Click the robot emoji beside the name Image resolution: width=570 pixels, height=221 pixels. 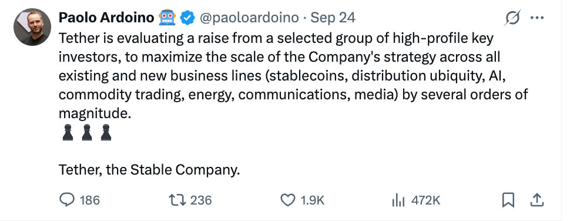click(167, 18)
